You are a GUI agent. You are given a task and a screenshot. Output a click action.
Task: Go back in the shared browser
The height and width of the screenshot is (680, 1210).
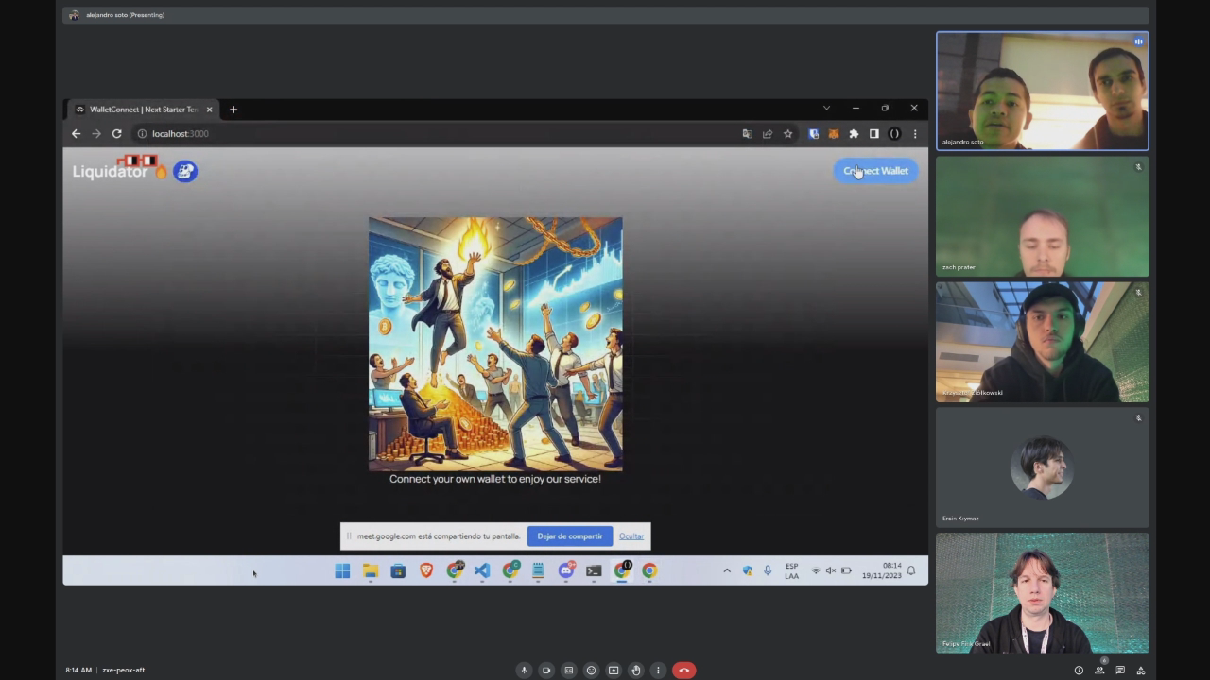77,134
